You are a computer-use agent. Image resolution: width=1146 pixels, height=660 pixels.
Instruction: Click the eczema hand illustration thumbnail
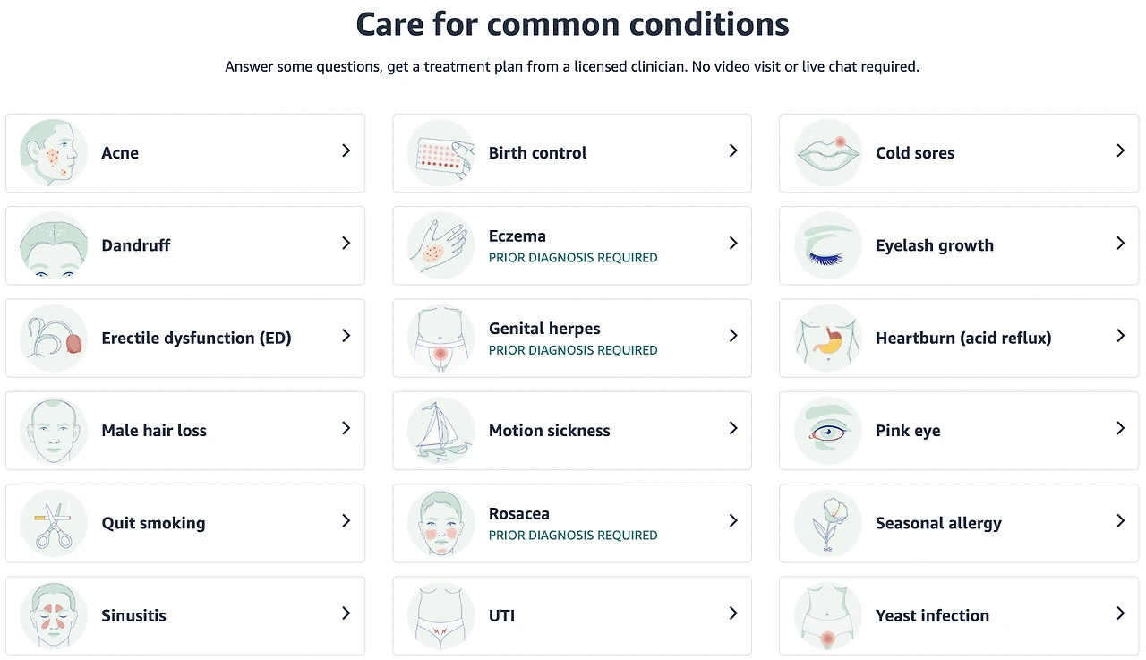click(x=440, y=245)
